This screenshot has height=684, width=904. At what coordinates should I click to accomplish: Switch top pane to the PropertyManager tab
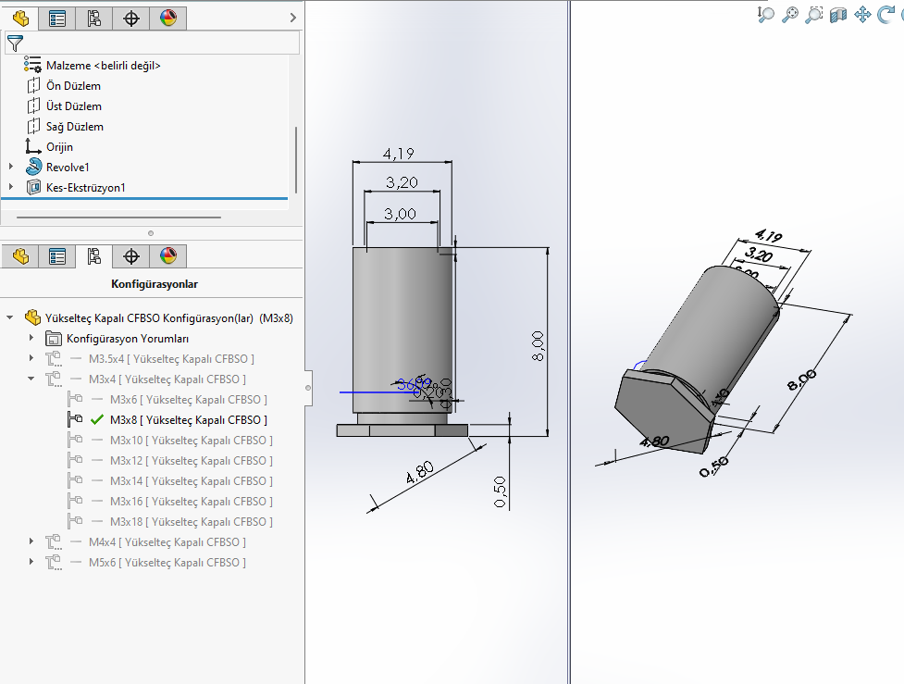57,18
